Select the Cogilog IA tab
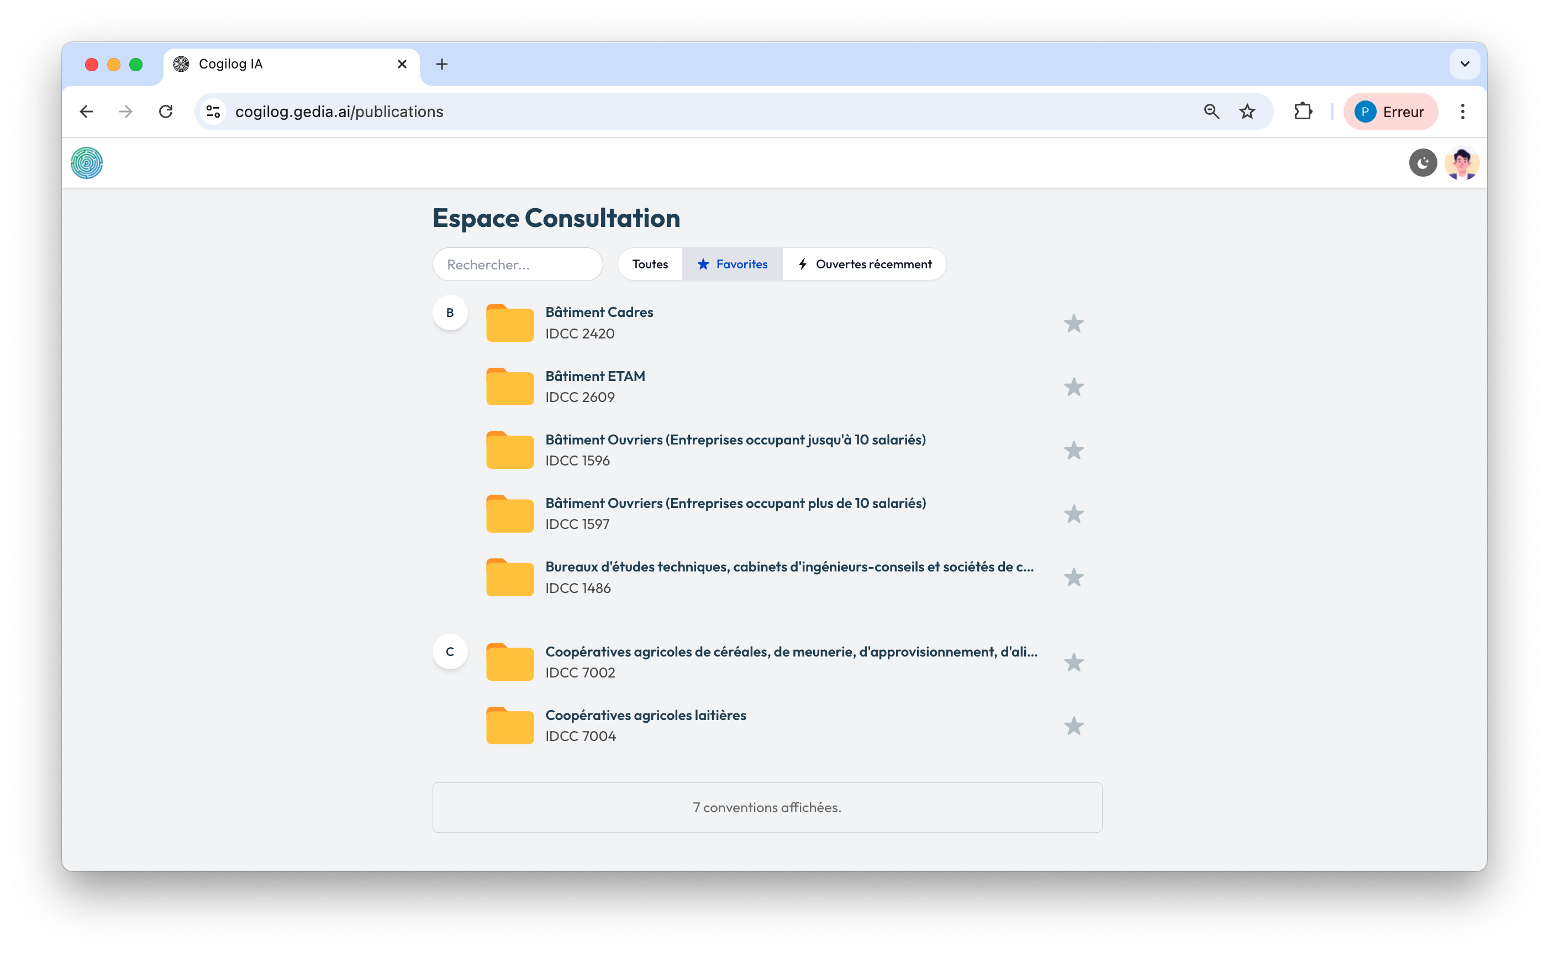 pos(291,64)
